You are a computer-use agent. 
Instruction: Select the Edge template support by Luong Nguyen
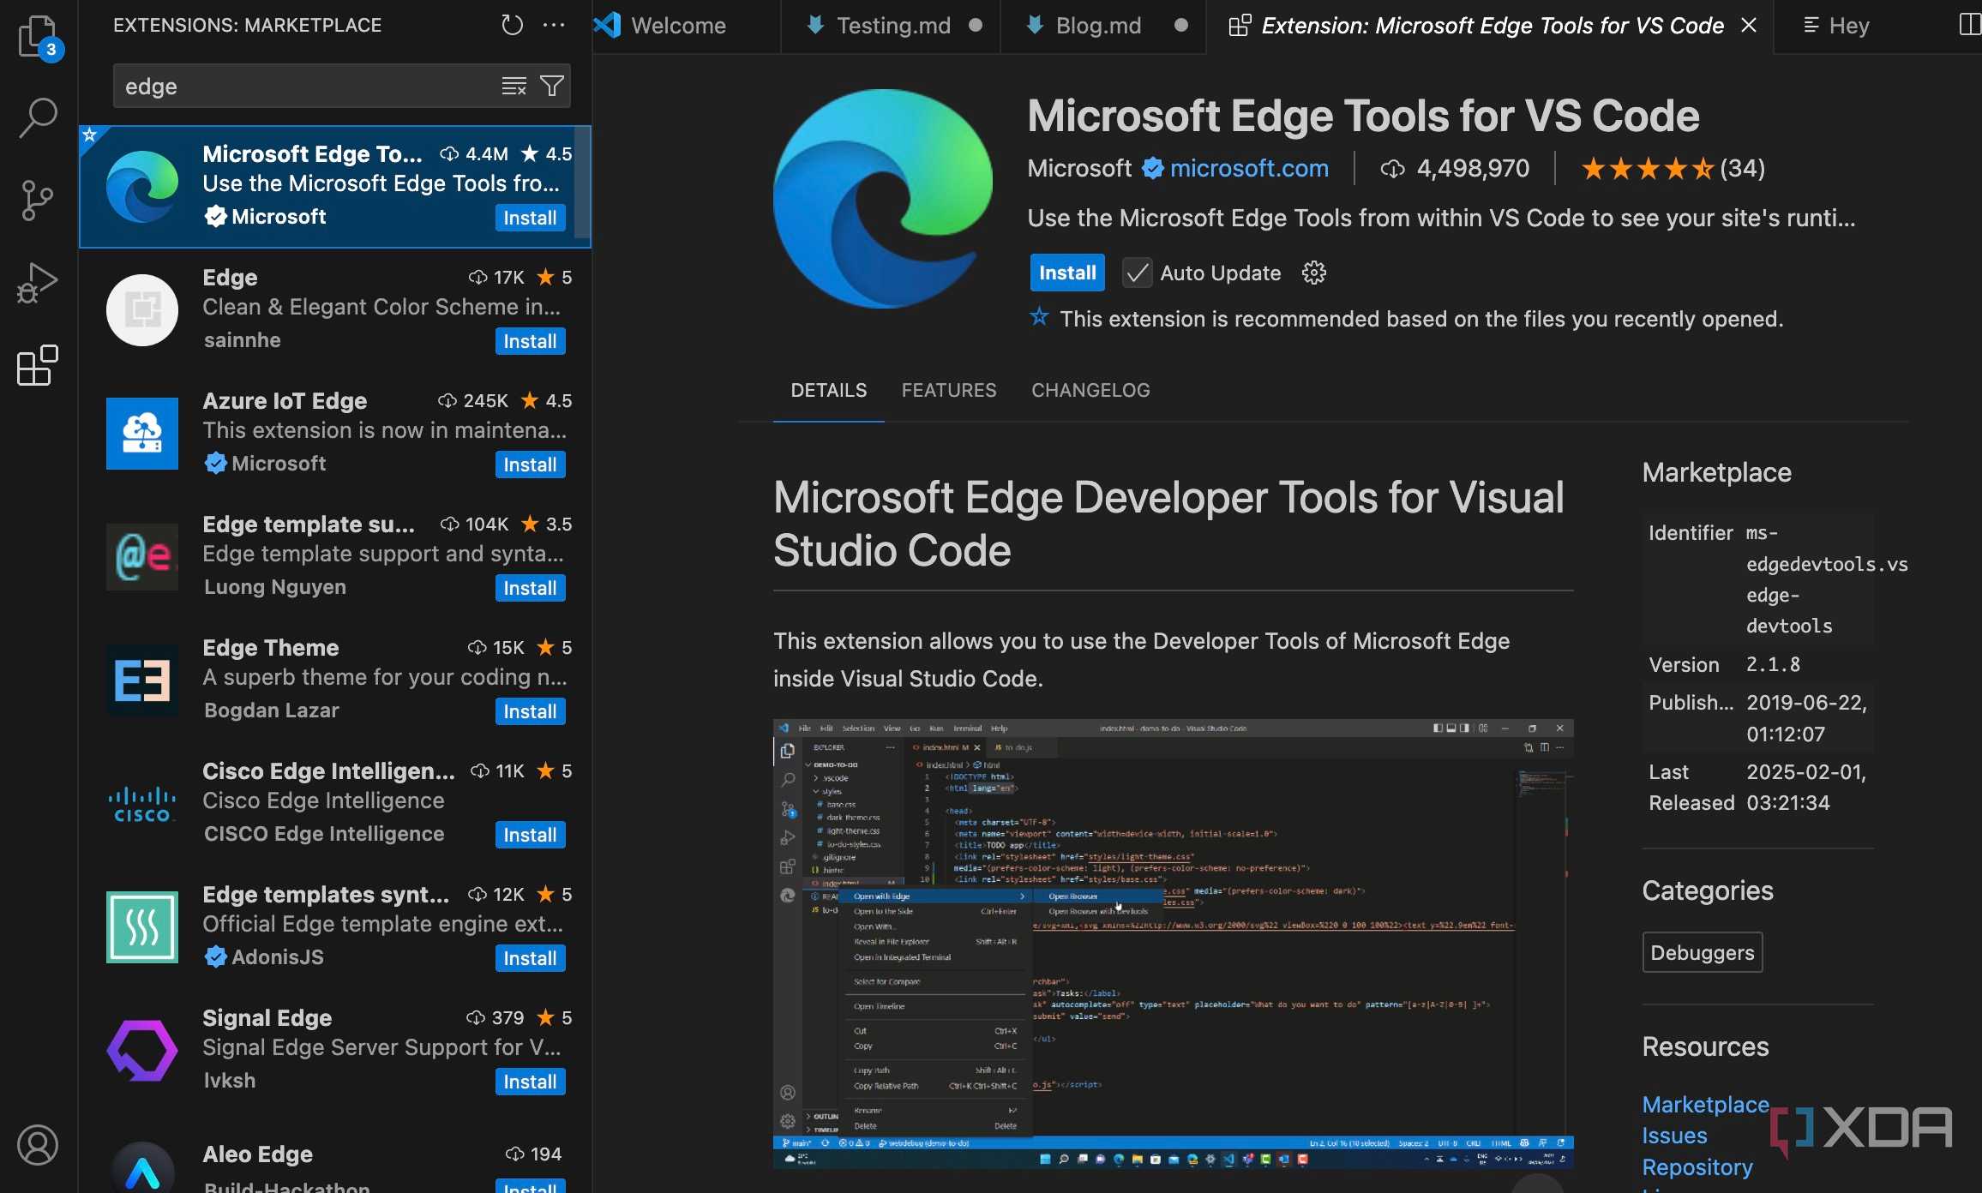click(x=334, y=556)
